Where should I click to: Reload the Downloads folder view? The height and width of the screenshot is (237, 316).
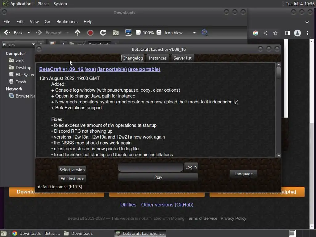pos(103,33)
